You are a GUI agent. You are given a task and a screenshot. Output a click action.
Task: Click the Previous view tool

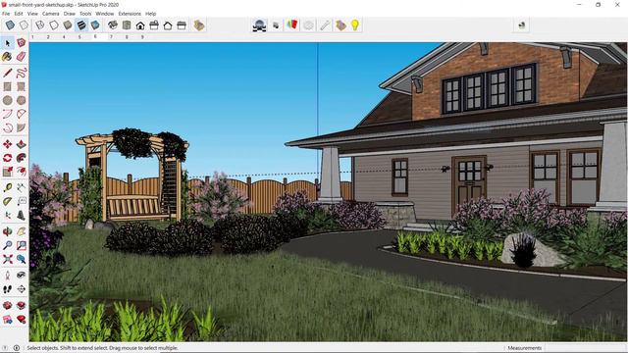[22, 259]
